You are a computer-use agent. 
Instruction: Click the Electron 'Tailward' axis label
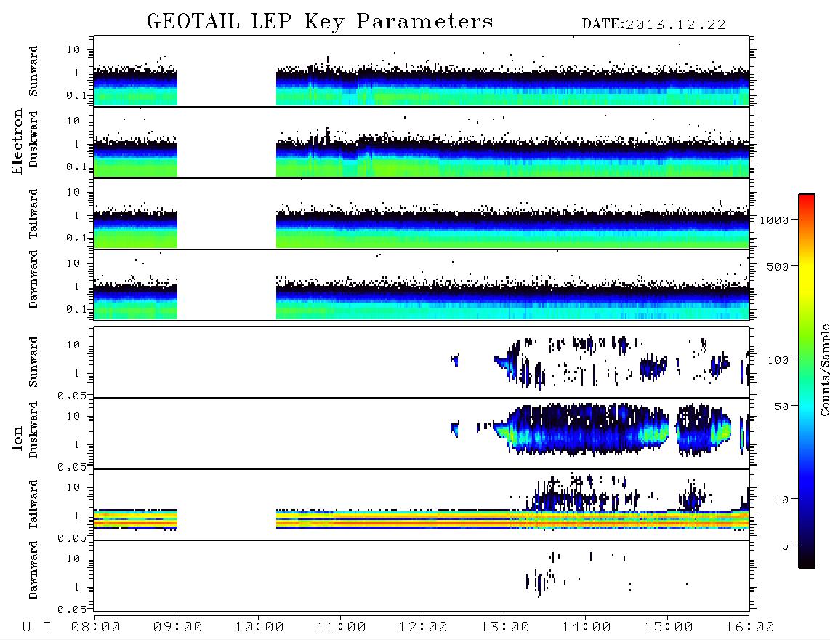coord(33,214)
